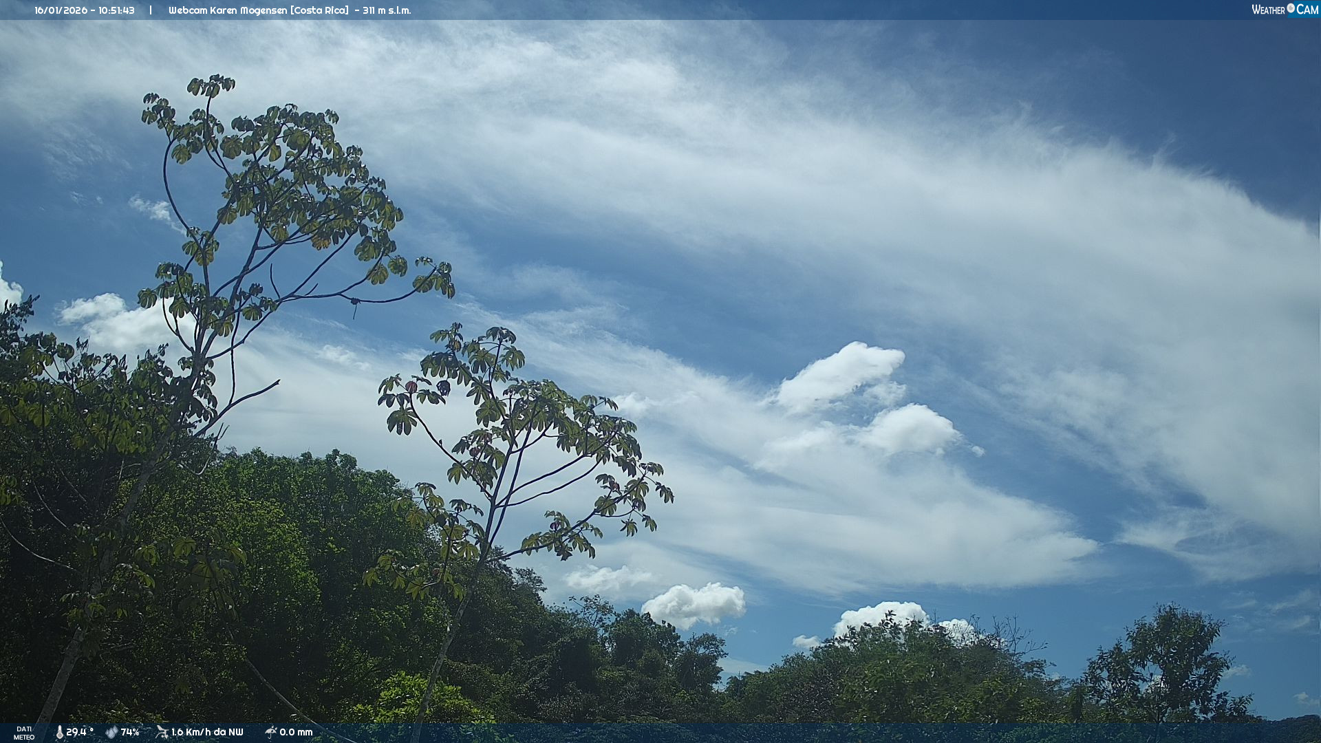Click the 0.0 mm rainfall reading

(296, 733)
